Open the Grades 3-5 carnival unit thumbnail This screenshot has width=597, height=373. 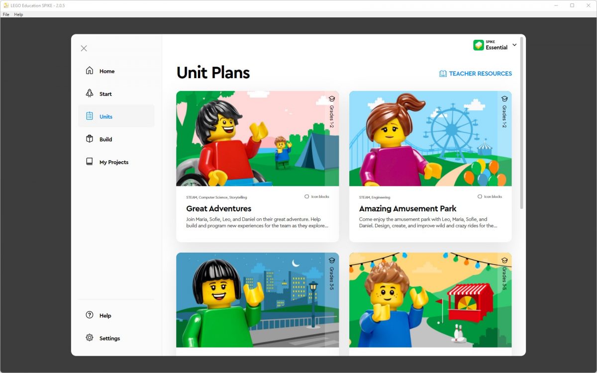(x=430, y=300)
